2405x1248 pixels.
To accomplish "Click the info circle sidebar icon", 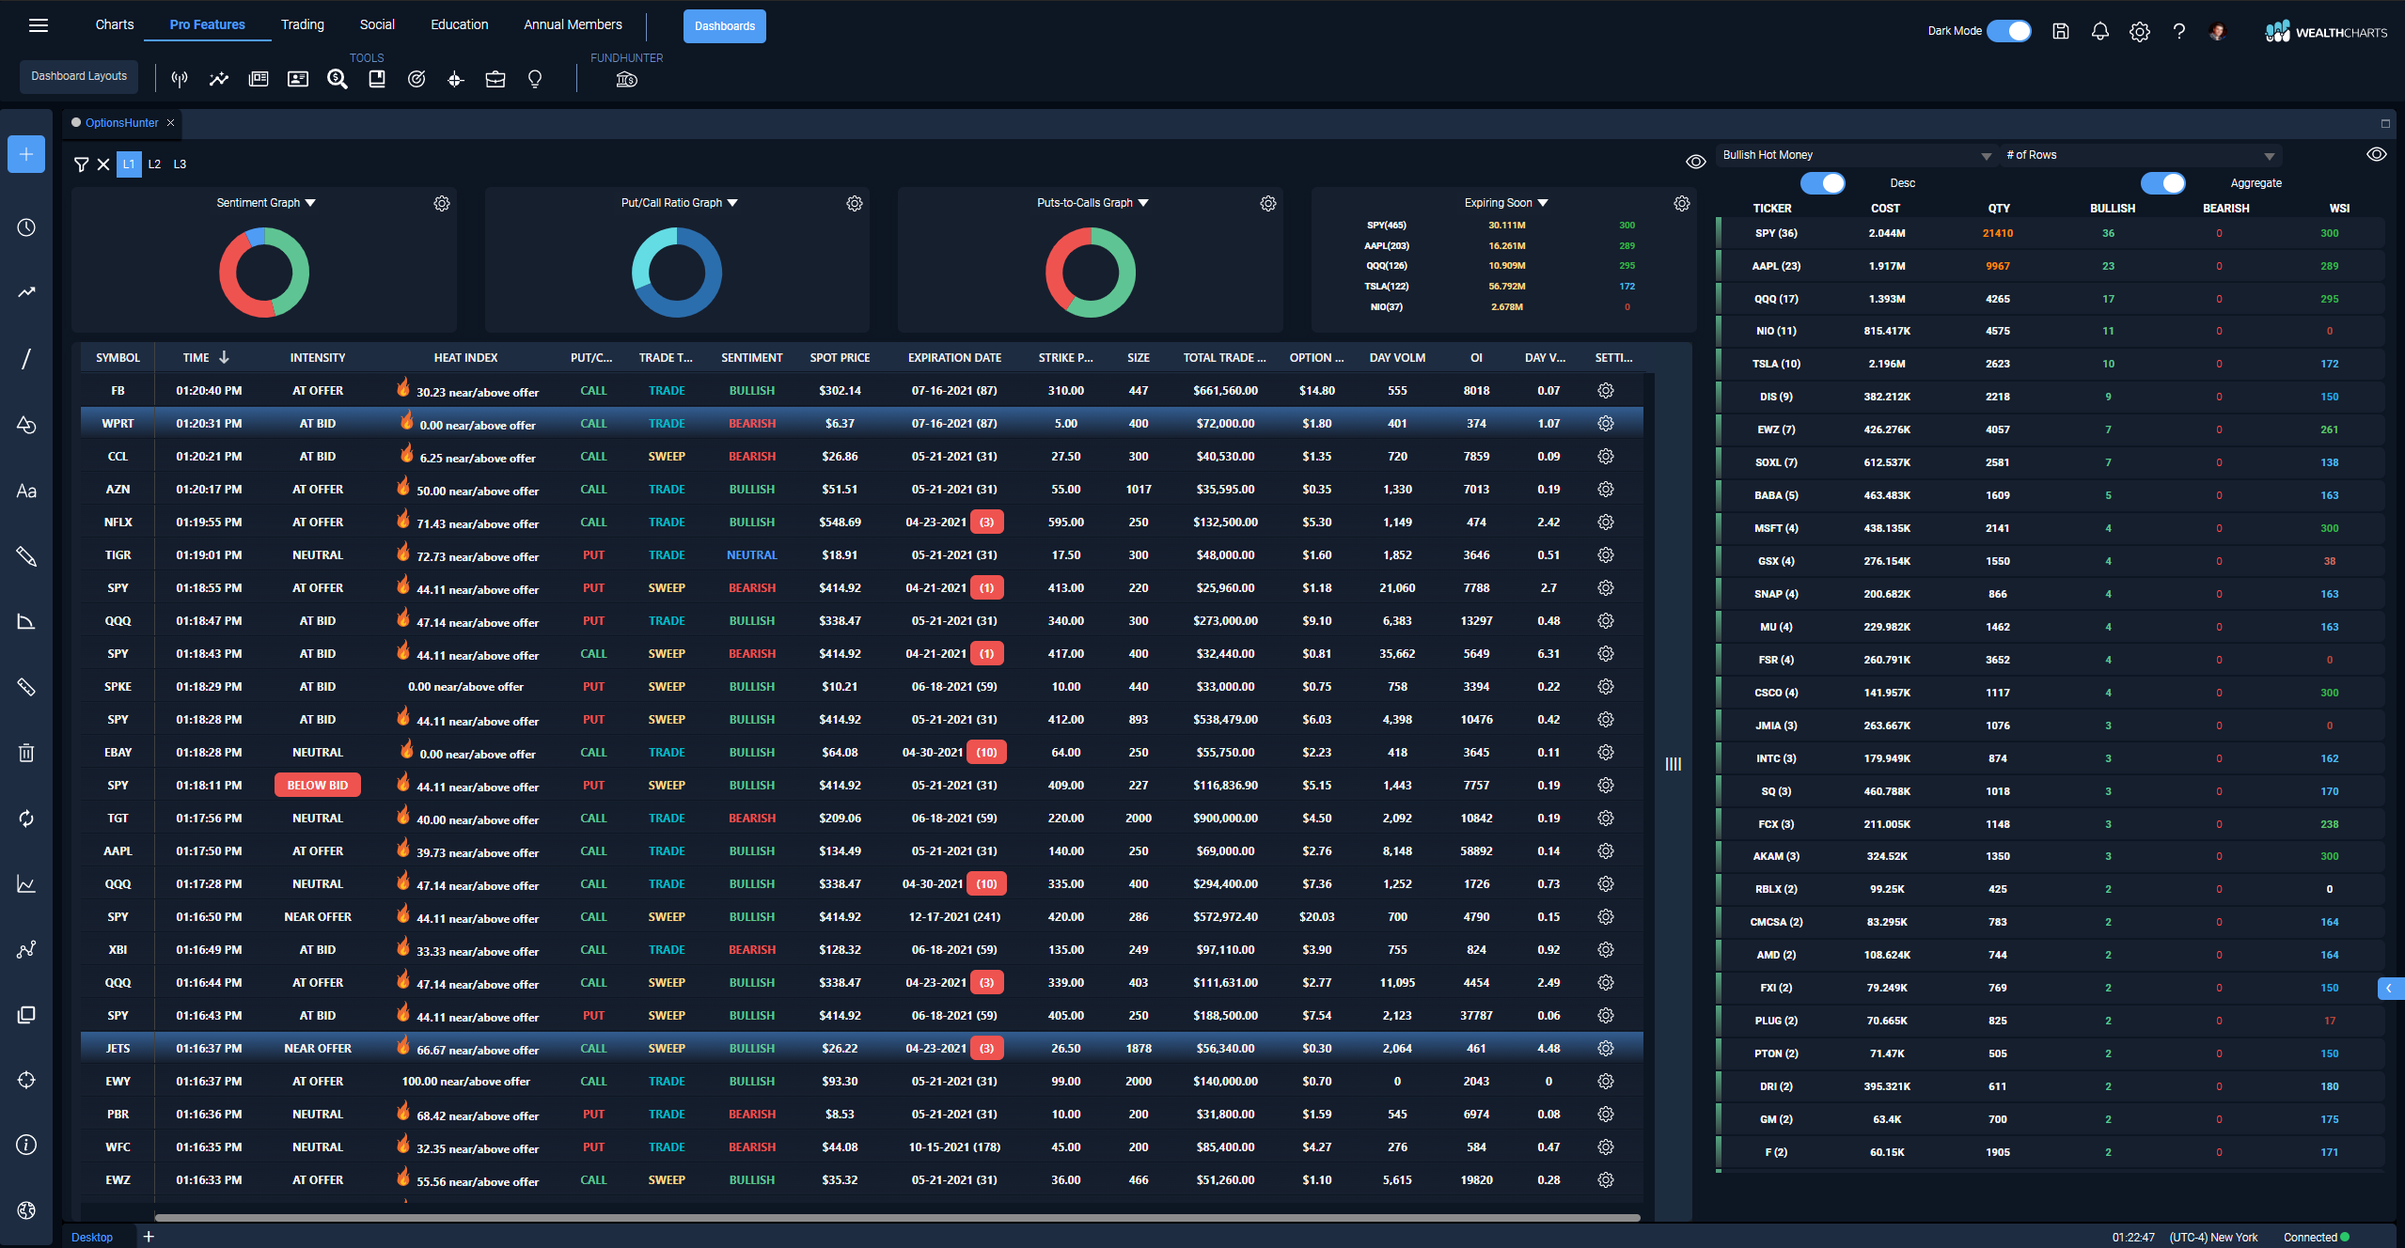I will (26, 1145).
